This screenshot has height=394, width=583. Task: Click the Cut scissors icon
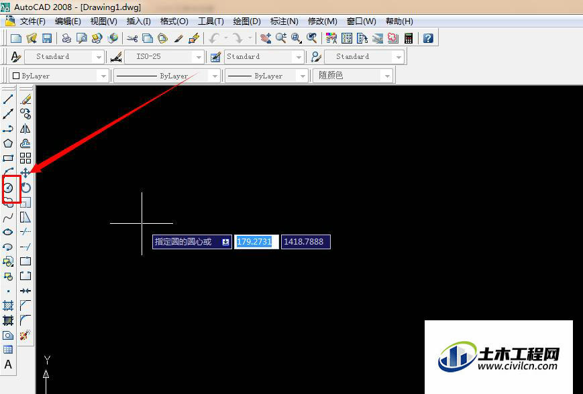(x=132, y=38)
